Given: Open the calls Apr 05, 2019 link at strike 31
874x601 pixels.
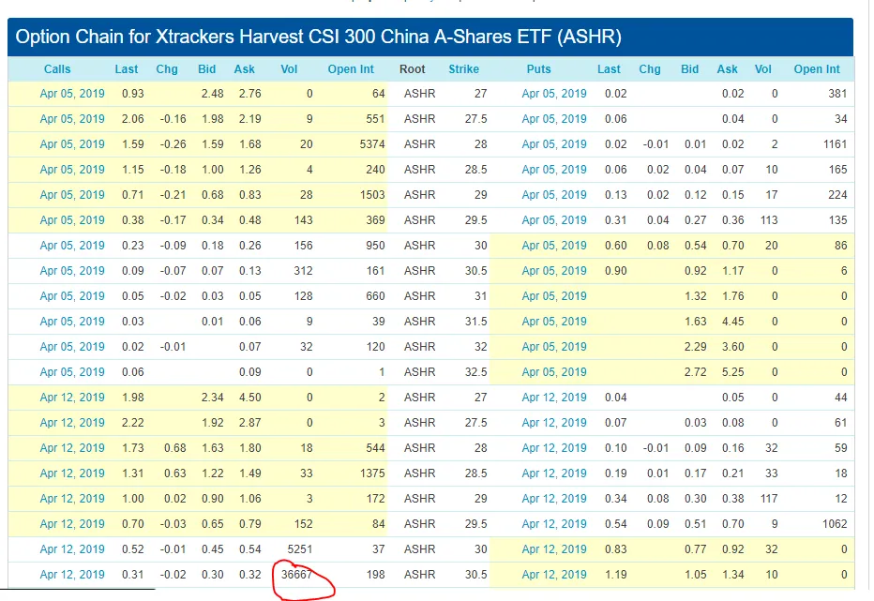Looking at the screenshot, I should point(72,296).
